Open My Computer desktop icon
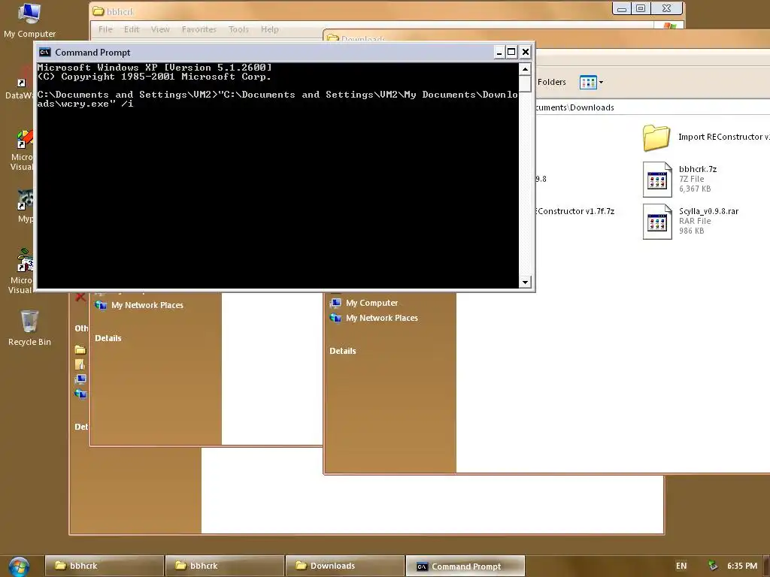Viewport: 770px width, 577px height. (x=29, y=20)
